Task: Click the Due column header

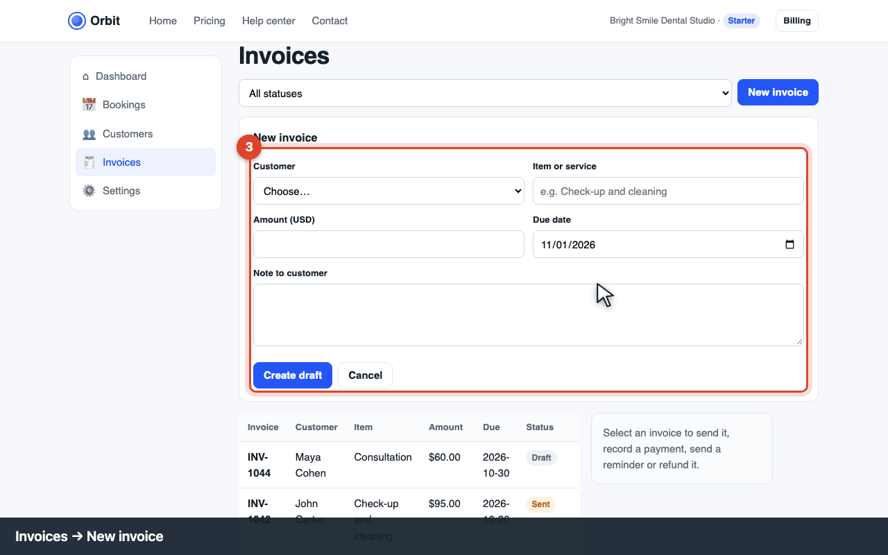Action: pos(491,427)
